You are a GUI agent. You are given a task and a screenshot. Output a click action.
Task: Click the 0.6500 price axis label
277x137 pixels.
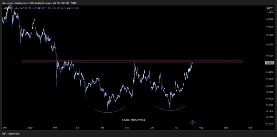click(x=270, y=45)
